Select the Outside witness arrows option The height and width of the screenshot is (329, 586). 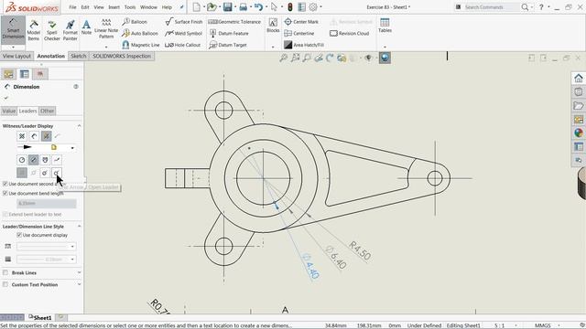[x=22, y=136]
